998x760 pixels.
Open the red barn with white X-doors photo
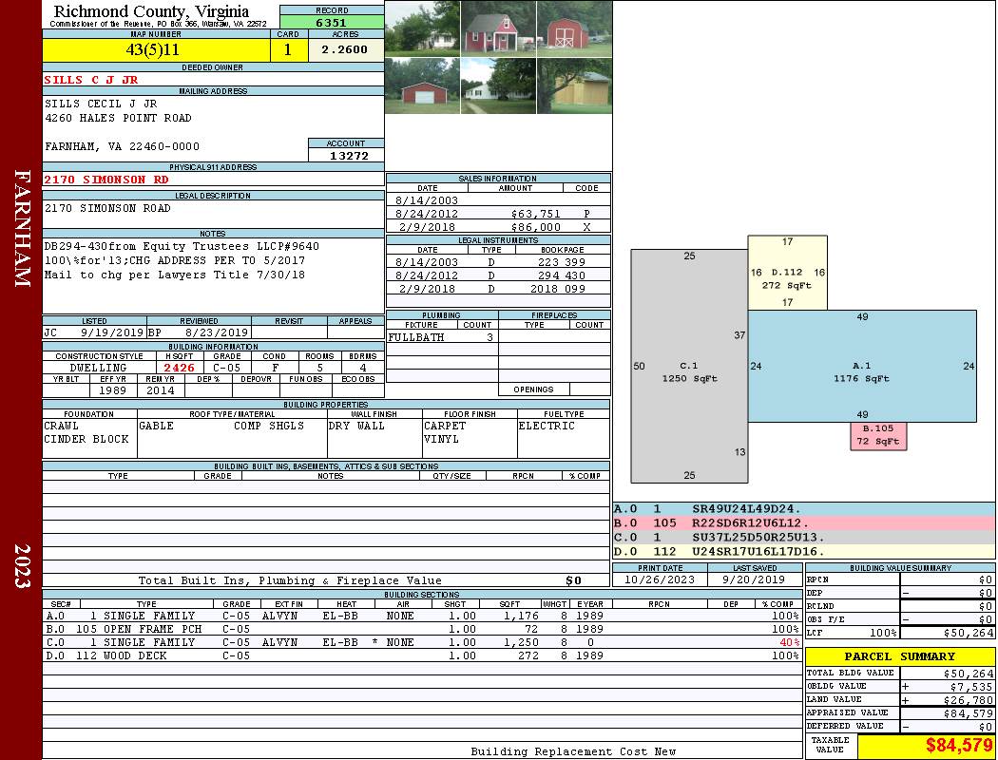tap(574, 28)
